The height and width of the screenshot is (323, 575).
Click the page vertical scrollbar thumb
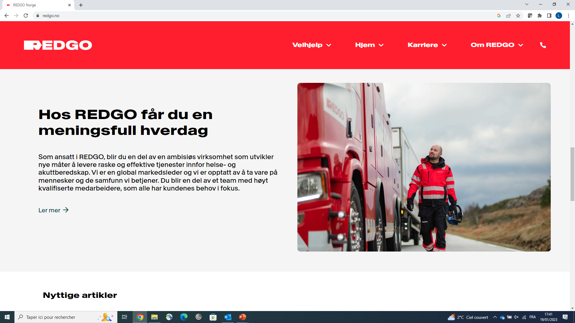click(572, 174)
